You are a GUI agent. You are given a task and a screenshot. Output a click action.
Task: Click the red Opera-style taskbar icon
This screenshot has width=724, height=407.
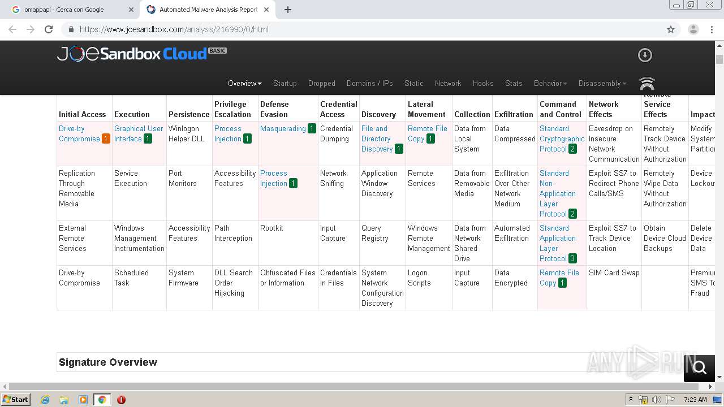tap(121, 400)
